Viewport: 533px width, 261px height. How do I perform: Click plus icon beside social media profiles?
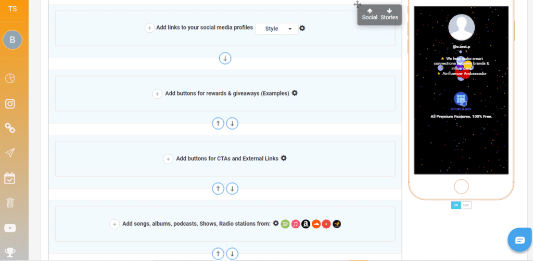(x=149, y=28)
